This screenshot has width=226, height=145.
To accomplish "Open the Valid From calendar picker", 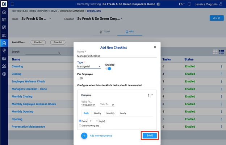I will click(94, 105).
